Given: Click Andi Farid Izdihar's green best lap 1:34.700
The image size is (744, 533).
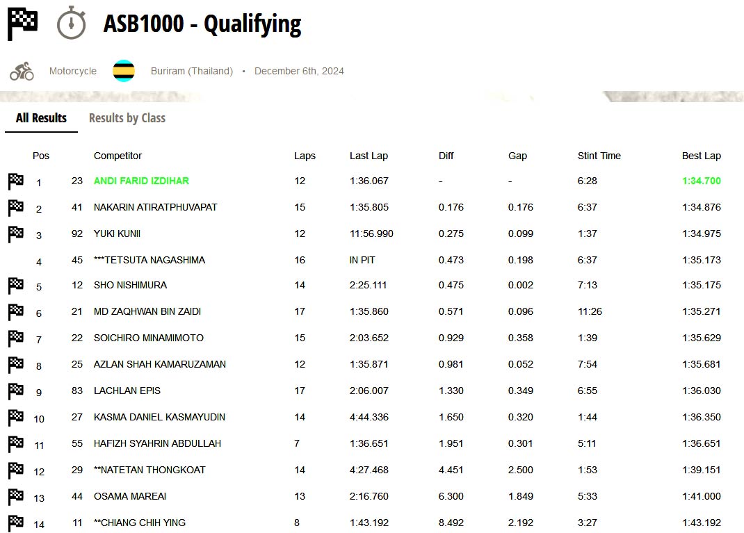Looking at the screenshot, I should coord(701,181).
